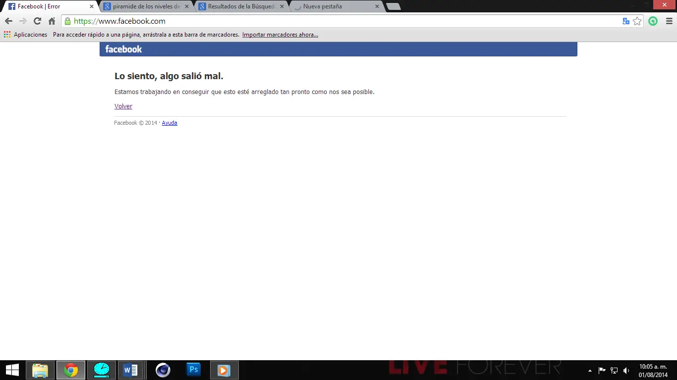This screenshot has height=380, width=677.
Task: Open the volume speaker tray icon
Action: 626,371
